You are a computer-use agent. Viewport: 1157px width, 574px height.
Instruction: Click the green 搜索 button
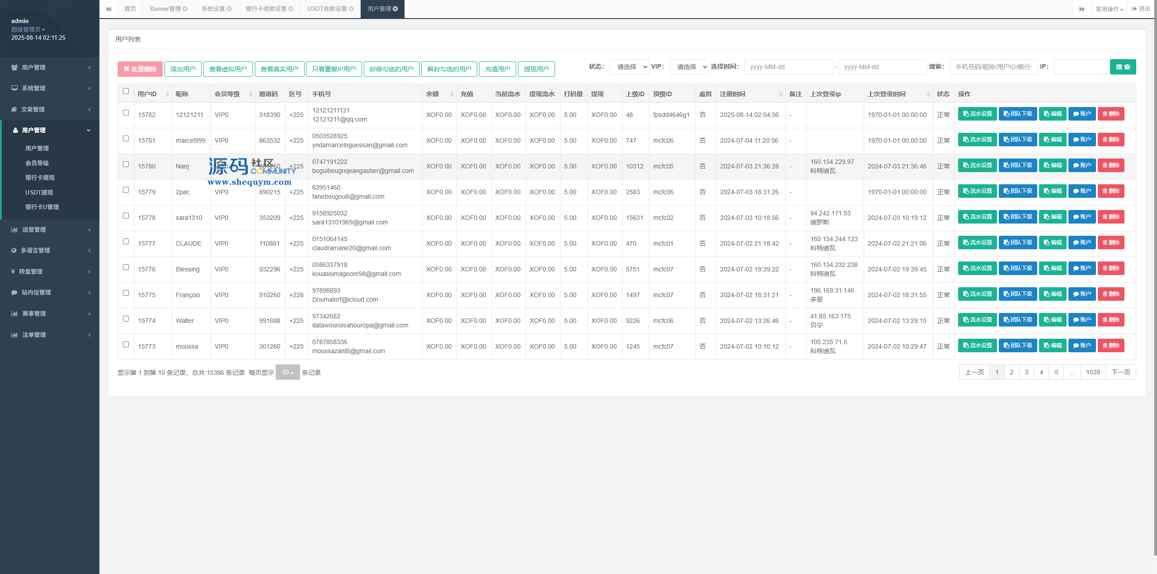coord(1123,67)
